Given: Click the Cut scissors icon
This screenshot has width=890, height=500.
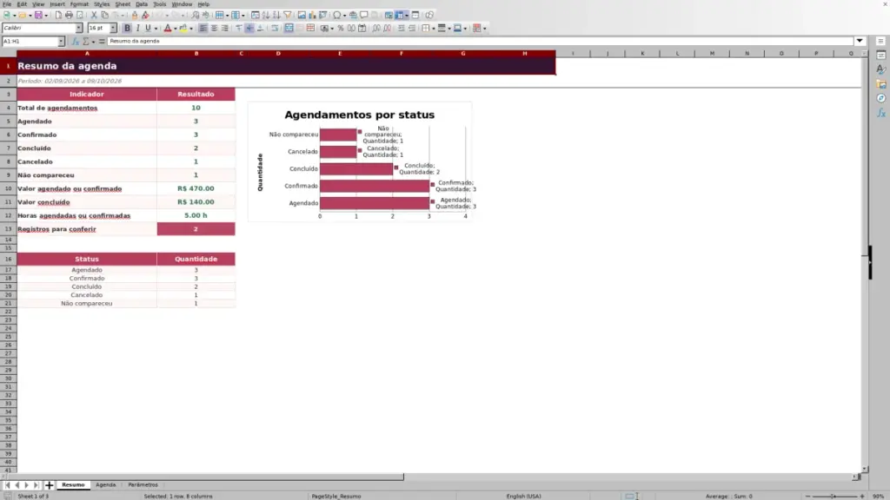Looking at the screenshot, I should click(94, 16).
